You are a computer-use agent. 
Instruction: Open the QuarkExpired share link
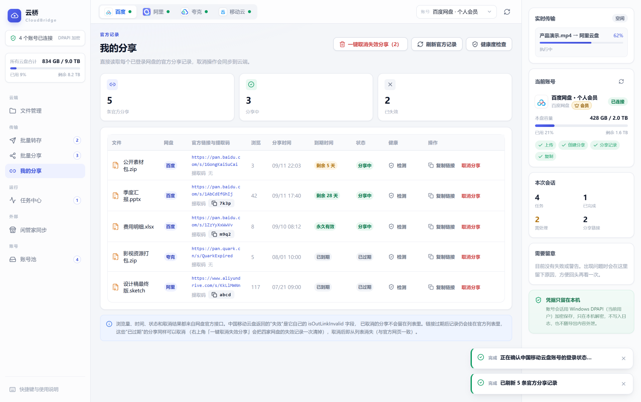click(x=216, y=252)
